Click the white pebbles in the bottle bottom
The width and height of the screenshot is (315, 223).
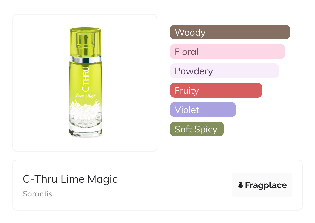(x=85, y=120)
